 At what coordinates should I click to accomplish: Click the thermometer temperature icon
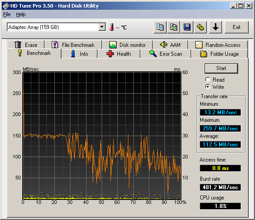click(x=112, y=27)
